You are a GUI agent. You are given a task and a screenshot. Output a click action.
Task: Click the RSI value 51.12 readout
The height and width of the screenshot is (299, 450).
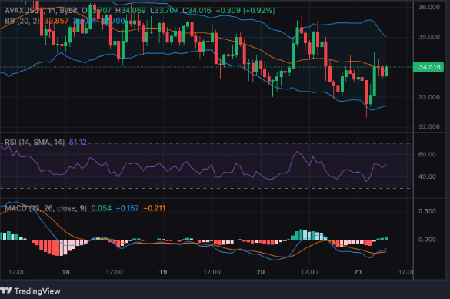[78, 143]
